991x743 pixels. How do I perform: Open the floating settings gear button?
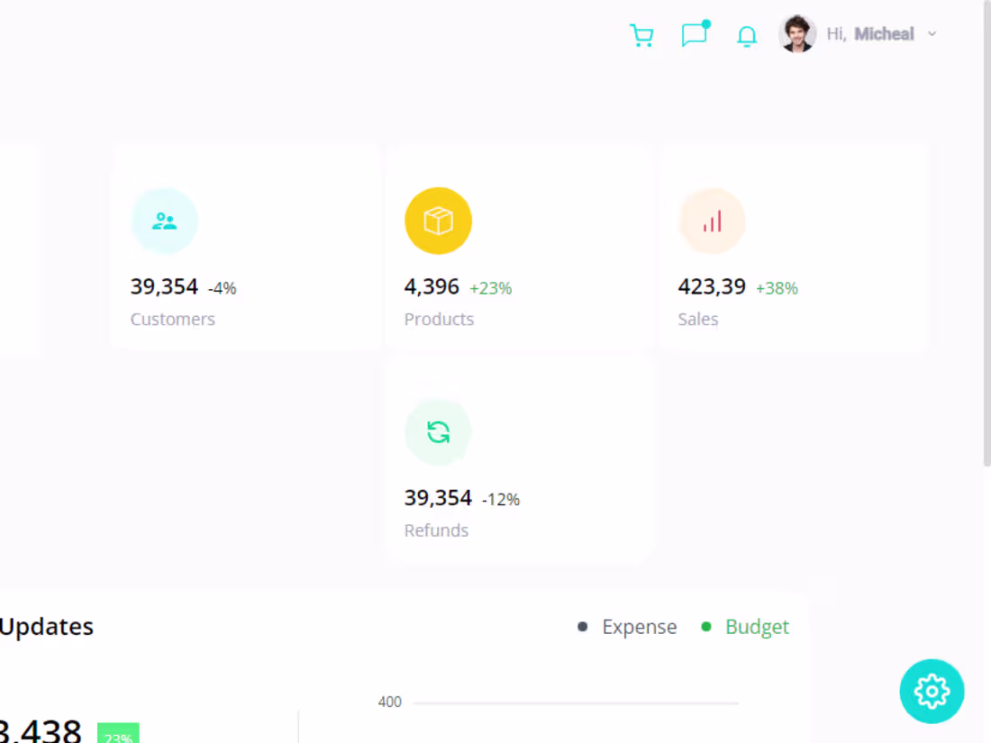coord(932,692)
